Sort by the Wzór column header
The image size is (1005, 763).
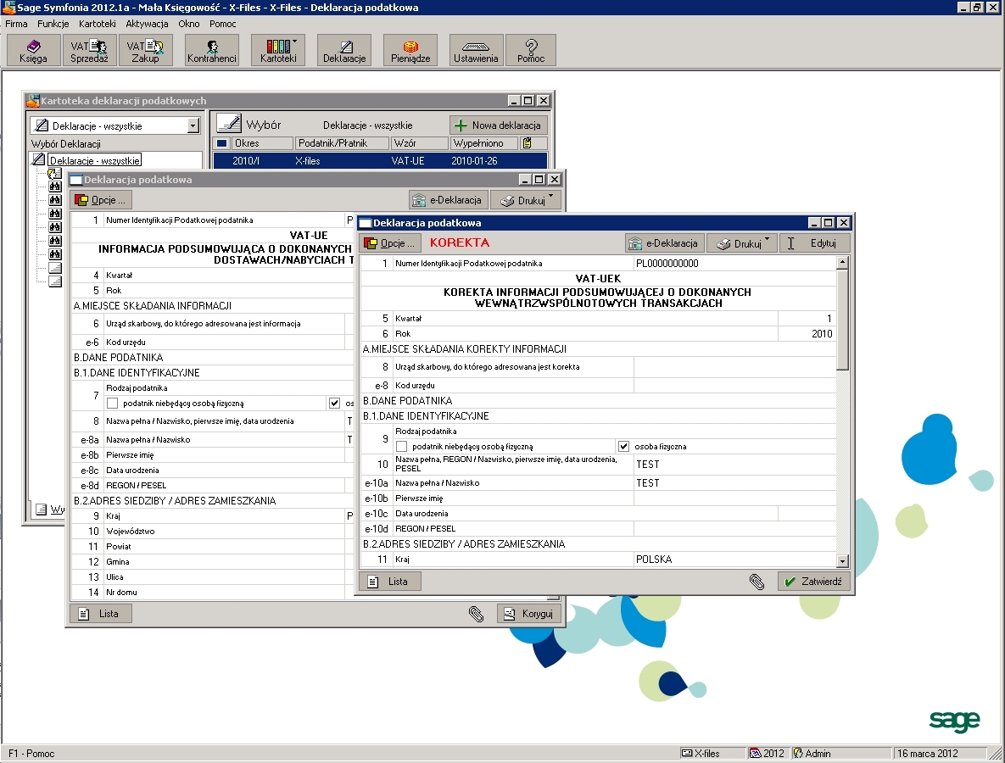point(419,143)
